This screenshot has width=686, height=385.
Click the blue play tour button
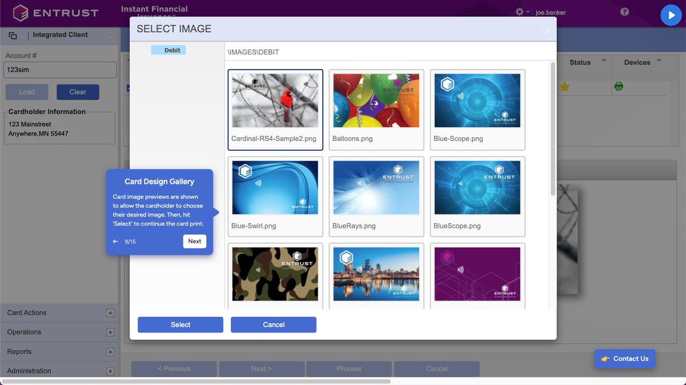point(671,15)
